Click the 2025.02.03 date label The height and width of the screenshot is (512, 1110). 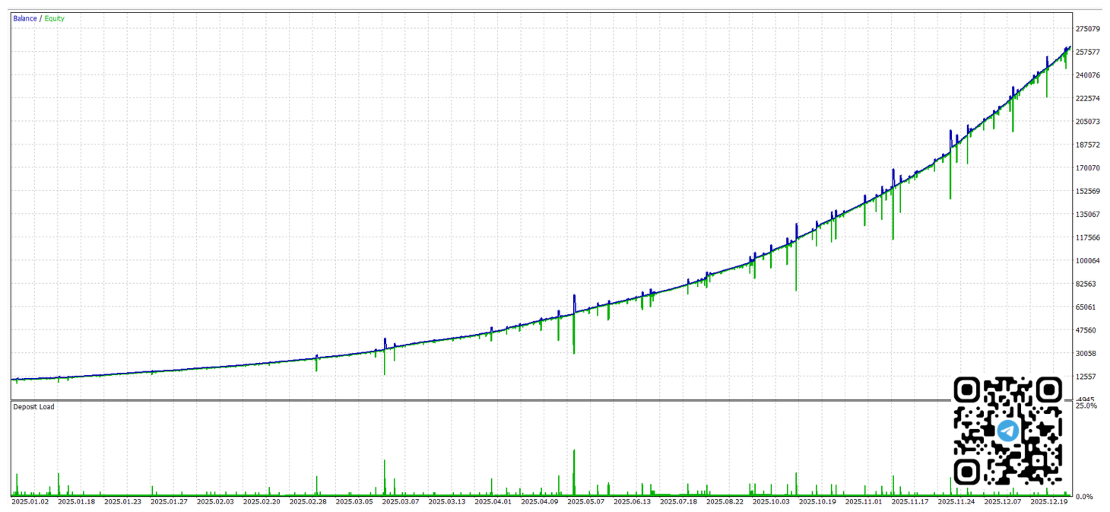coord(216,502)
